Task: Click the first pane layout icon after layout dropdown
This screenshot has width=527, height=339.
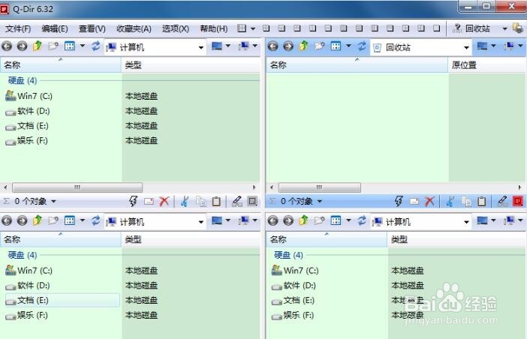Action: point(267,28)
